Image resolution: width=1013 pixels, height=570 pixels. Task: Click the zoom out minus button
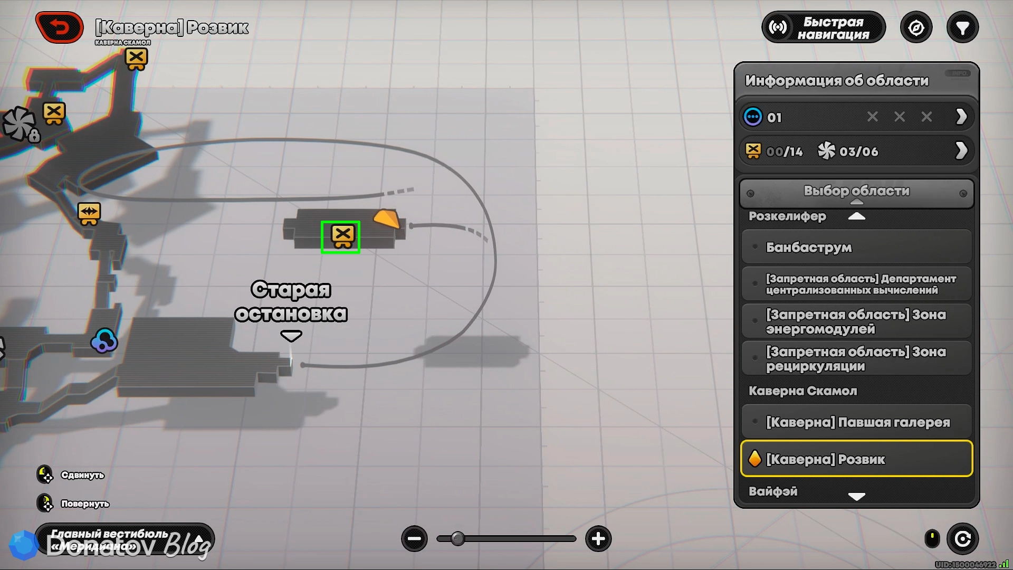[x=414, y=539]
